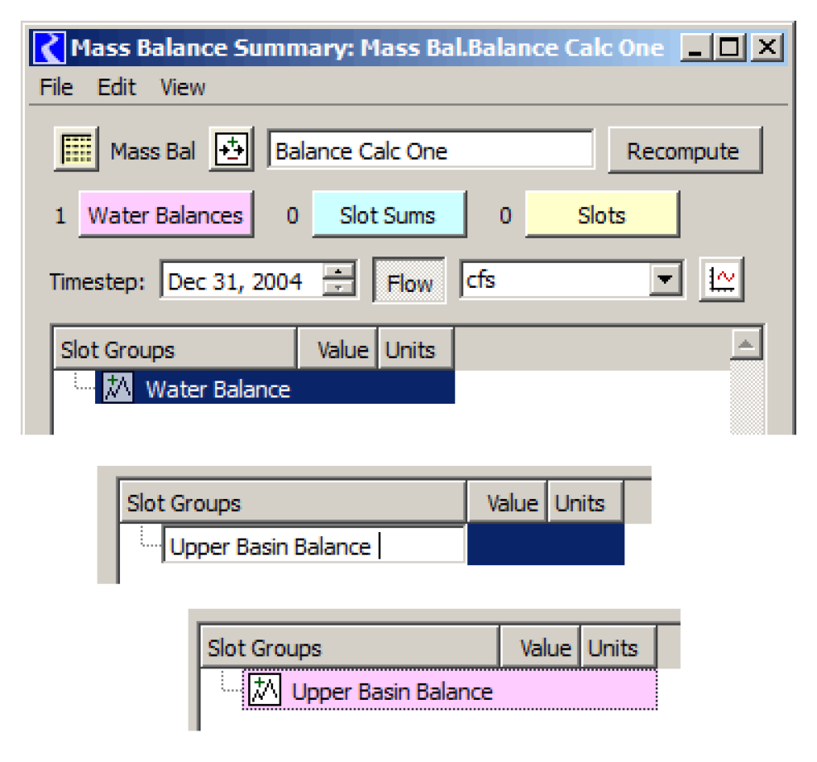817x762 pixels.
Task: Click the yellow Slots button
Action: tap(601, 215)
